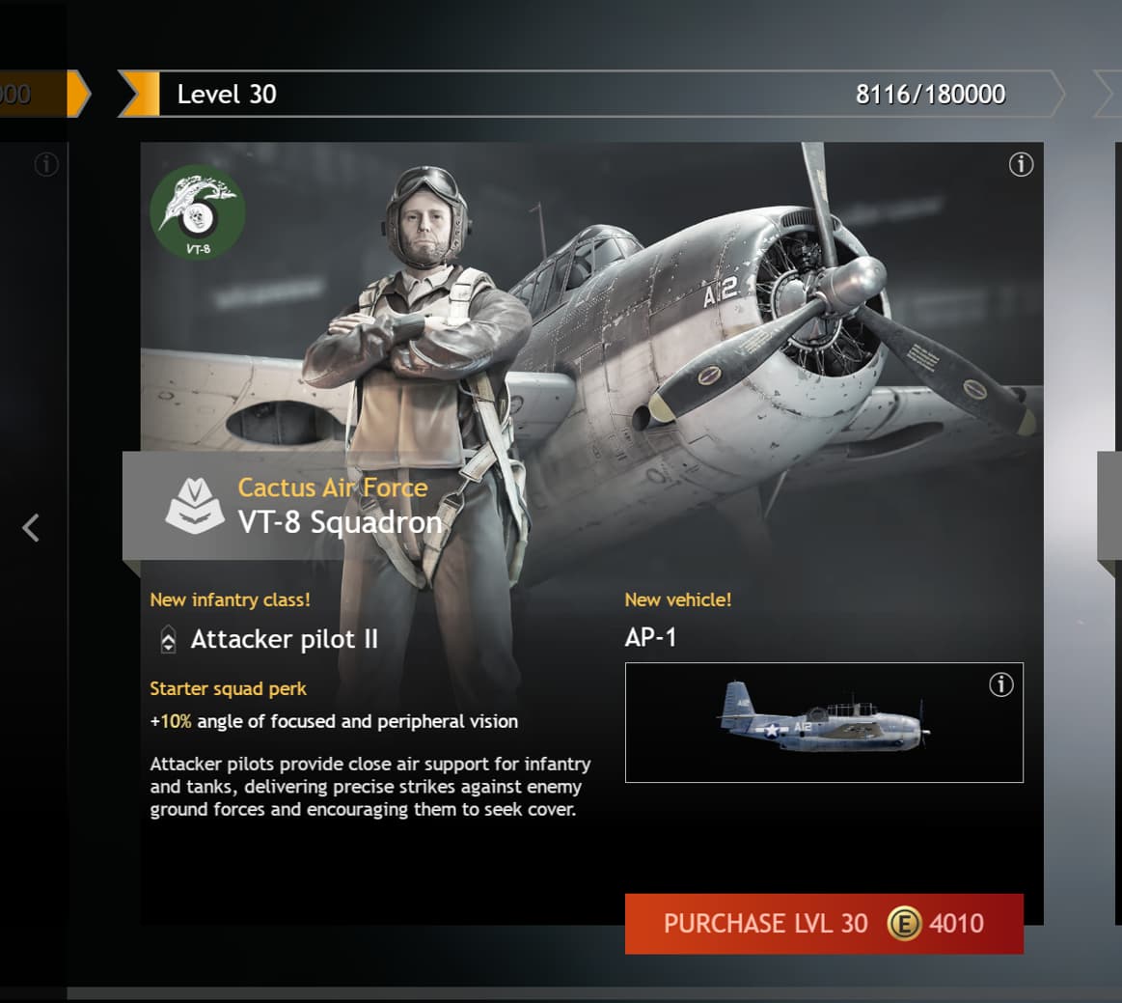Click orange arrow of previous level bar
This screenshot has height=1003, width=1122.
(x=79, y=94)
